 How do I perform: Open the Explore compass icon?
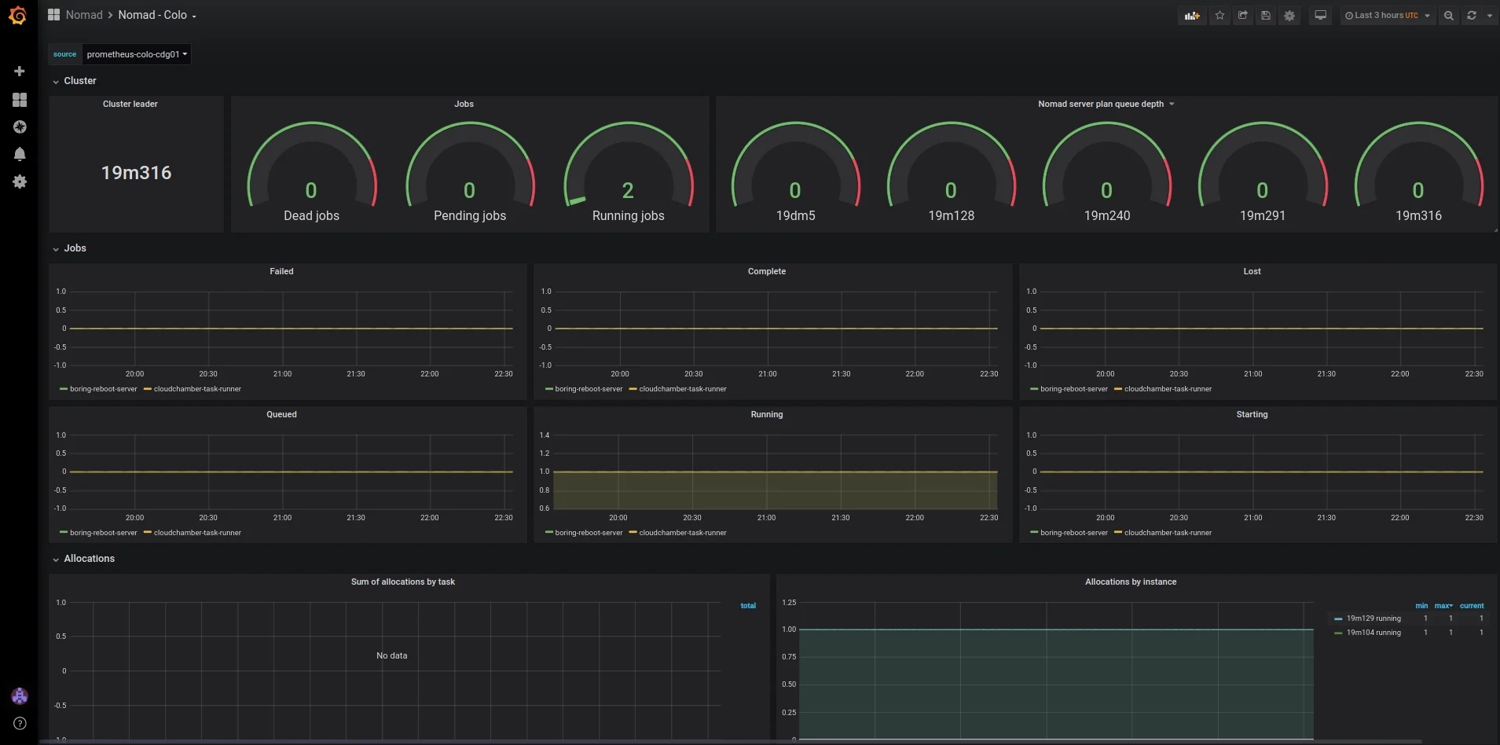20,127
